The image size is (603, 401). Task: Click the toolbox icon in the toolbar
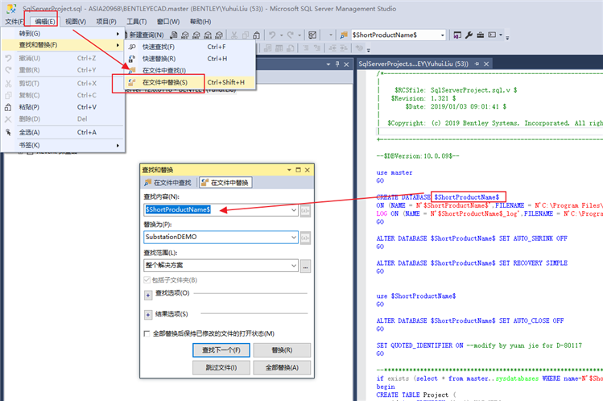[481, 35]
